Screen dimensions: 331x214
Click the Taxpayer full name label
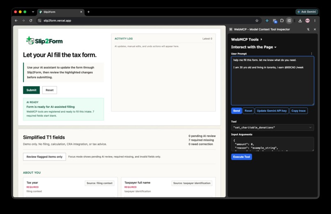137,182
